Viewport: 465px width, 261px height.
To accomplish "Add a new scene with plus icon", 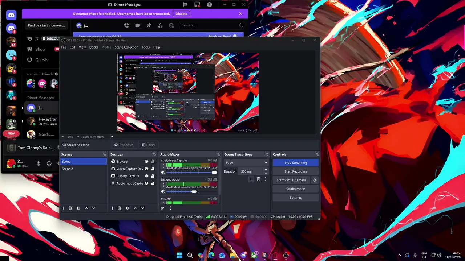I will 63,208.
